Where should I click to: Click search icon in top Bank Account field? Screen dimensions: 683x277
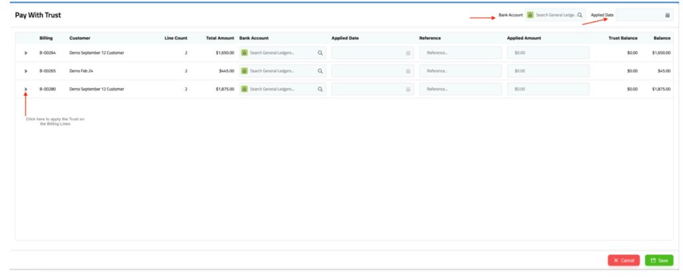click(580, 15)
